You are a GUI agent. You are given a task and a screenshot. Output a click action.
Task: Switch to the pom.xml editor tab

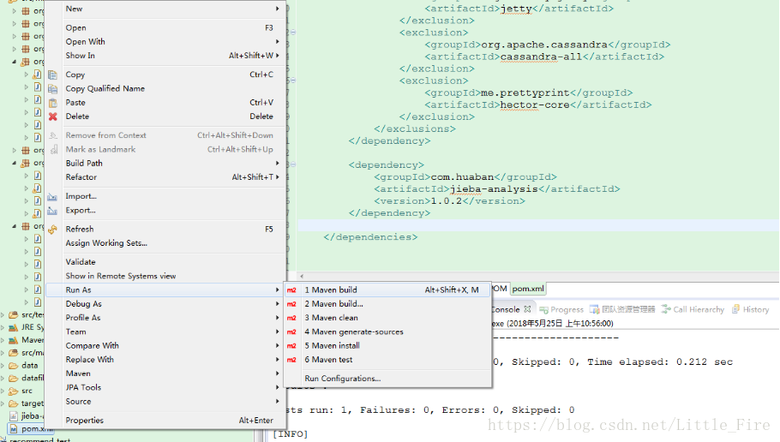pyautogui.click(x=528, y=289)
